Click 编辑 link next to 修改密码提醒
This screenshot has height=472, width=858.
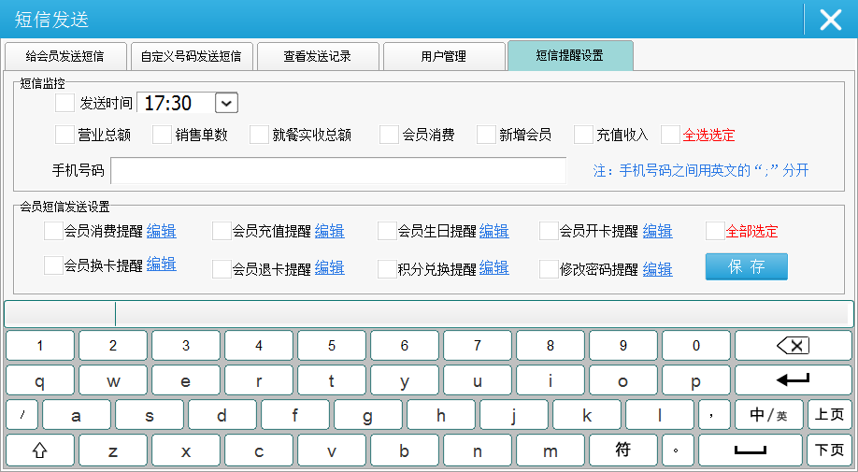tap(657, 269)
